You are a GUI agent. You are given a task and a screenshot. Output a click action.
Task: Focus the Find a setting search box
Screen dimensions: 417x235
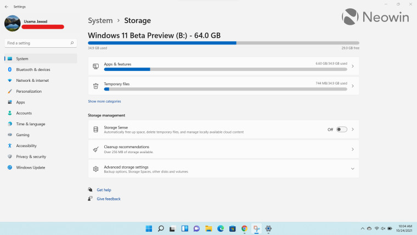click(x=41, y=43)
